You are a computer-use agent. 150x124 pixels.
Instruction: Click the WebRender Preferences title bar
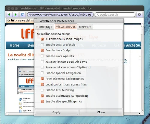(79, 21)
